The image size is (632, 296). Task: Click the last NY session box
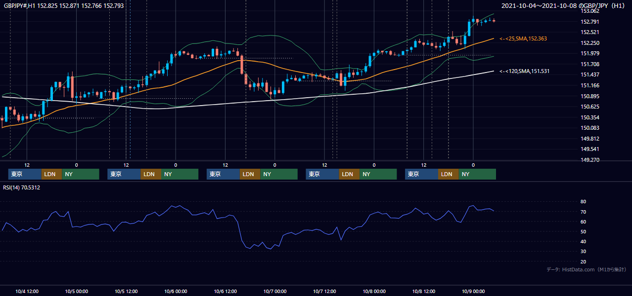coord(477,174)
